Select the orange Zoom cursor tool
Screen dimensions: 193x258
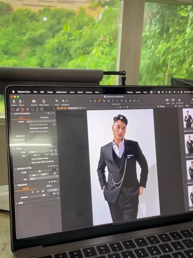(x=99, y=101)
